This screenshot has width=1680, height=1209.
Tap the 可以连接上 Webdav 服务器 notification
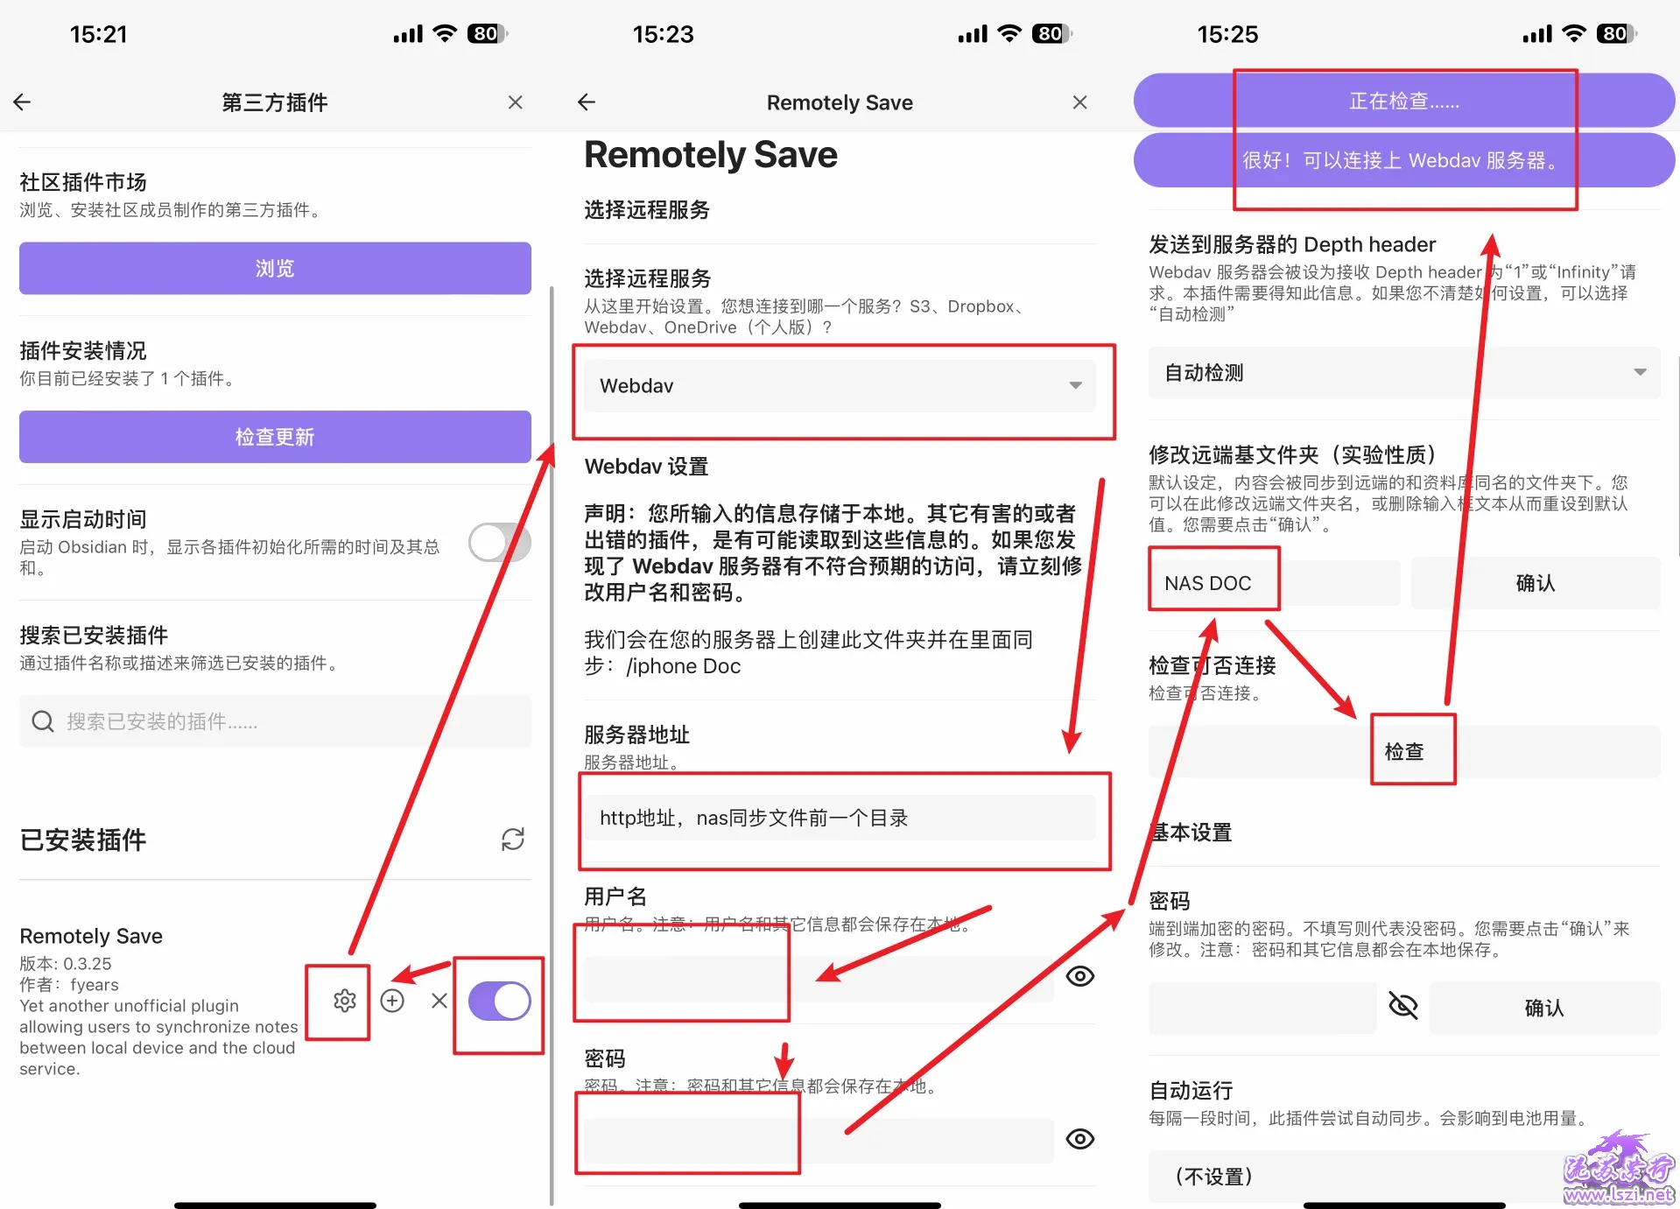click(x=1404, y=160)
